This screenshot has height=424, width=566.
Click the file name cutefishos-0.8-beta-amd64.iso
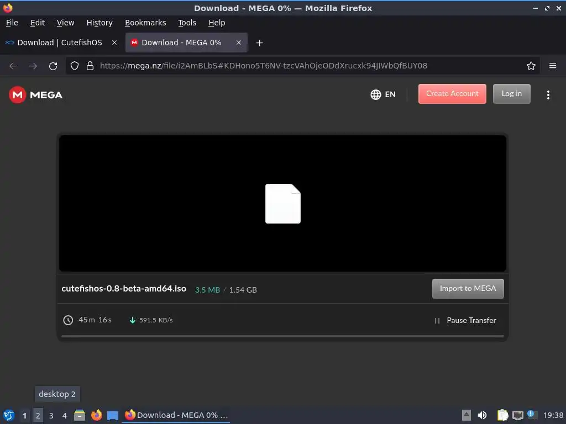[x=124, y=288]
